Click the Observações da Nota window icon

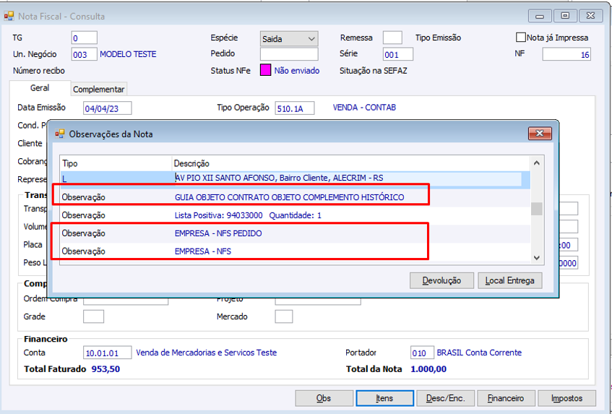coord(59,134)
